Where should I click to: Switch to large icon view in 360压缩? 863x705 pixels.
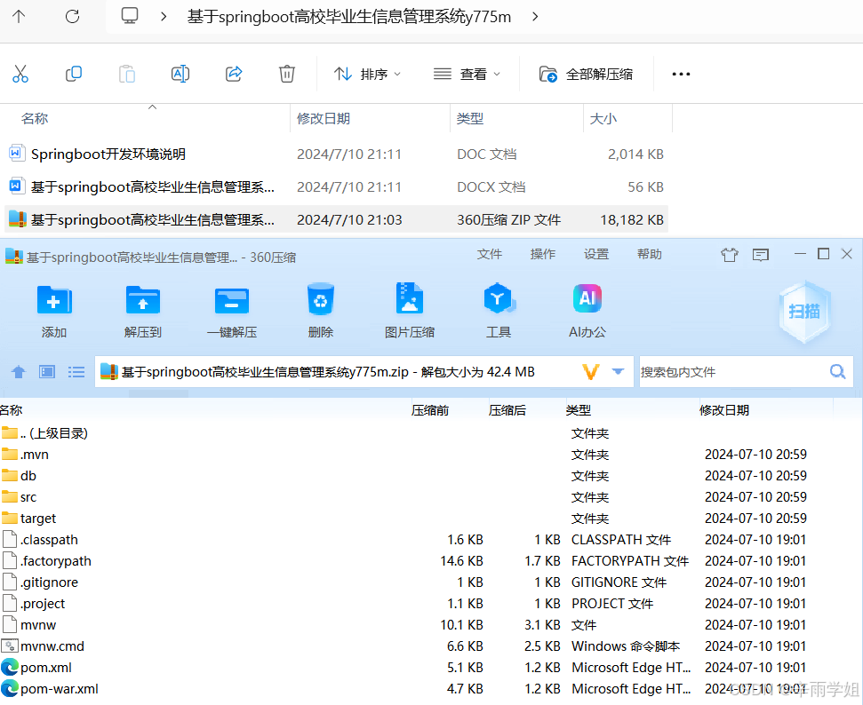46,371
